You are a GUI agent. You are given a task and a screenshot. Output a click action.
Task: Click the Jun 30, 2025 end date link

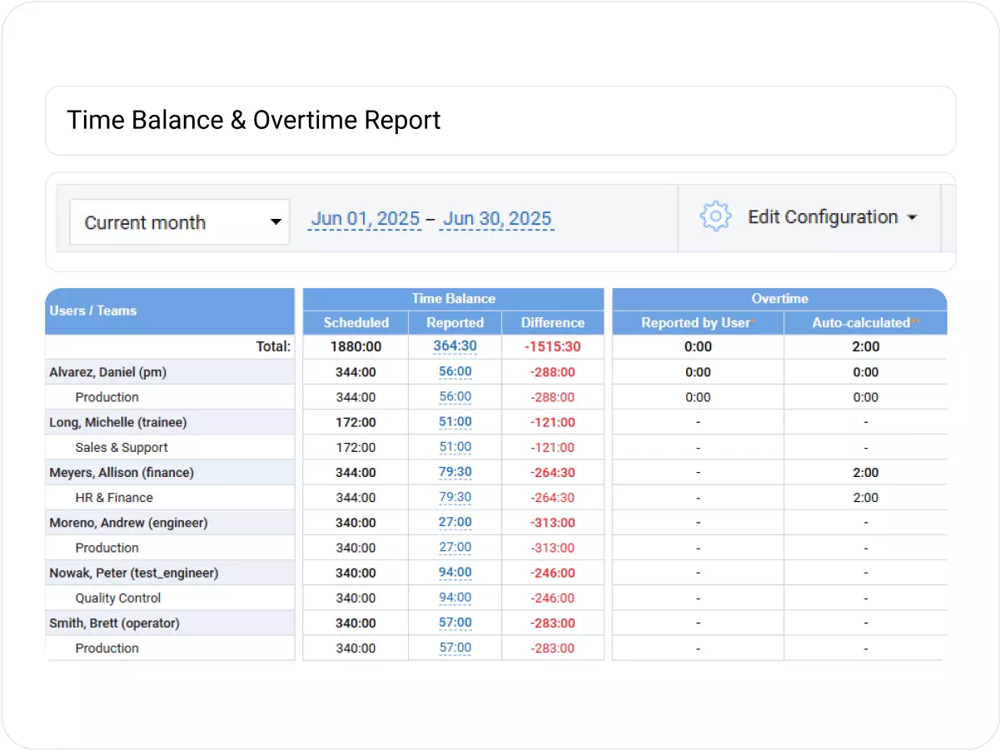496,218
